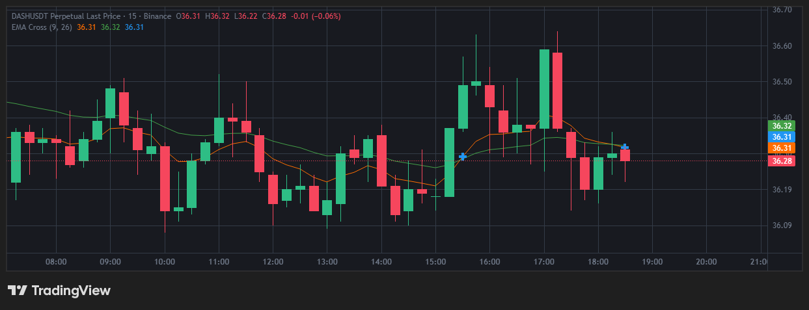Click the tall green candle at 17:00

(544, 89)
